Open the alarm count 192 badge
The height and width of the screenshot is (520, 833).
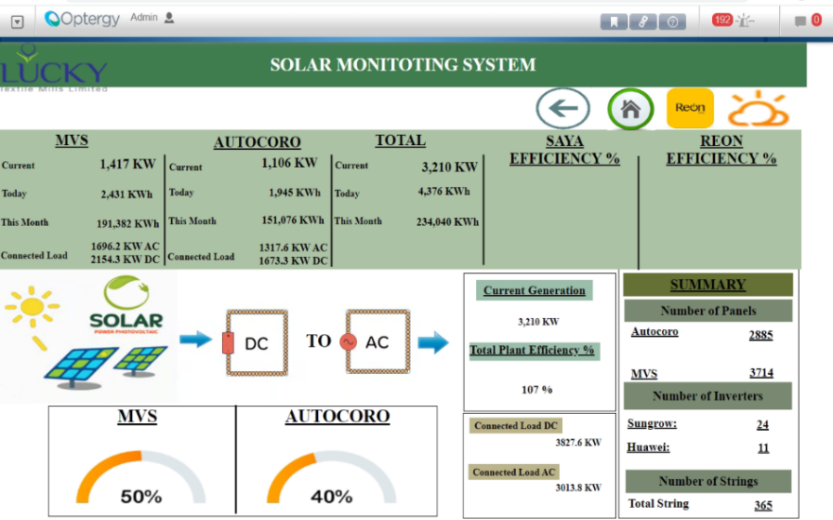click(x=722, y=20)
